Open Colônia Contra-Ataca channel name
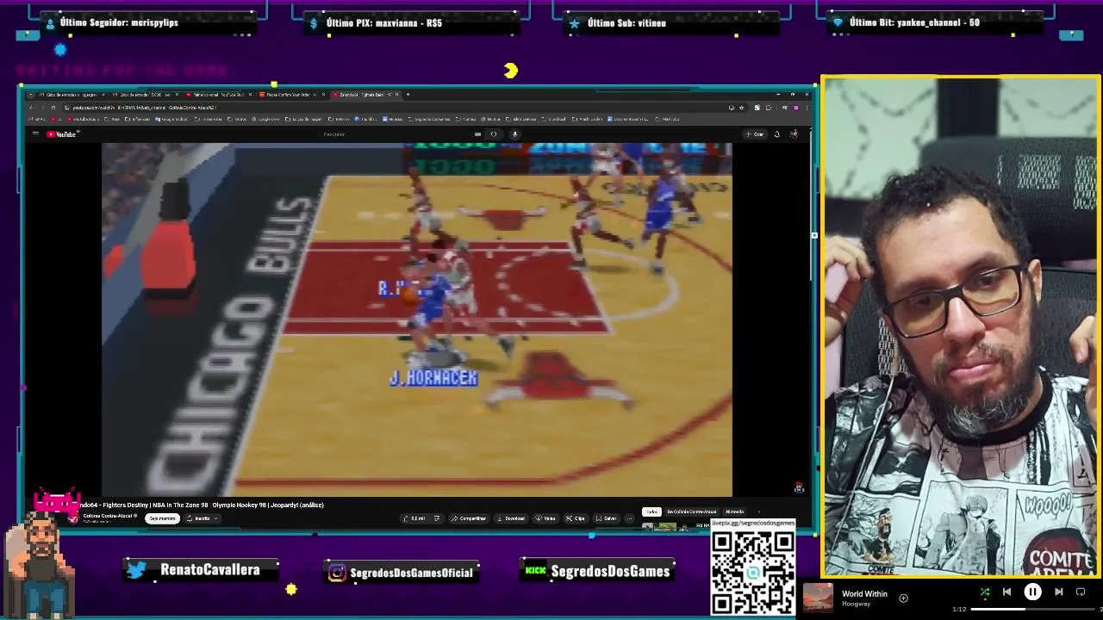The image size is (1103, 620). pos(109,516)
